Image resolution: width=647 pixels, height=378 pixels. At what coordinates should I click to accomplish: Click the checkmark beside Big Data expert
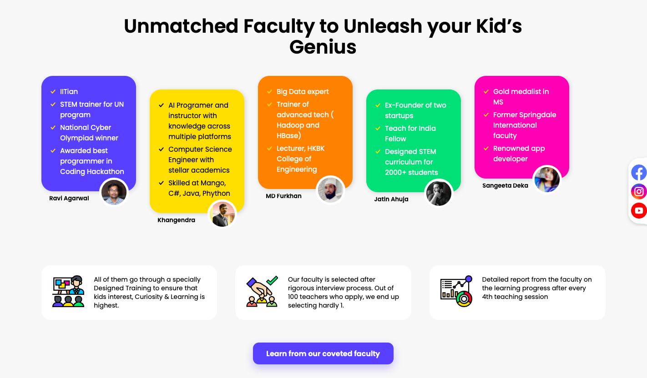(x=270, y=91)
